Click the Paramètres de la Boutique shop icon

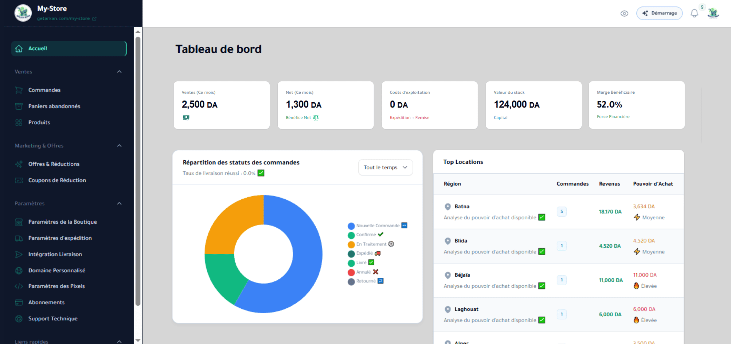pos(19,222)
